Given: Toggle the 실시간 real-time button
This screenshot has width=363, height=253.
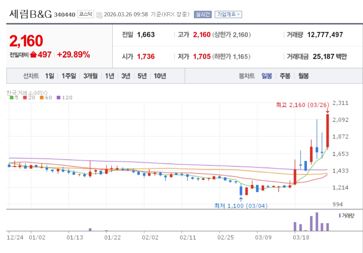Looking at the screenshot, I should (x=203, y=14).
